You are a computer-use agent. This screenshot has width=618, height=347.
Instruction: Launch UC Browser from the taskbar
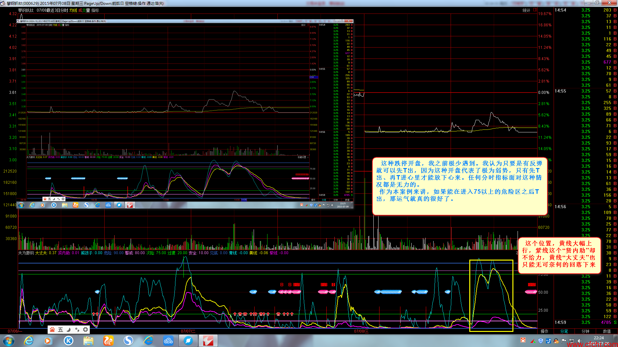click(108, 341)
